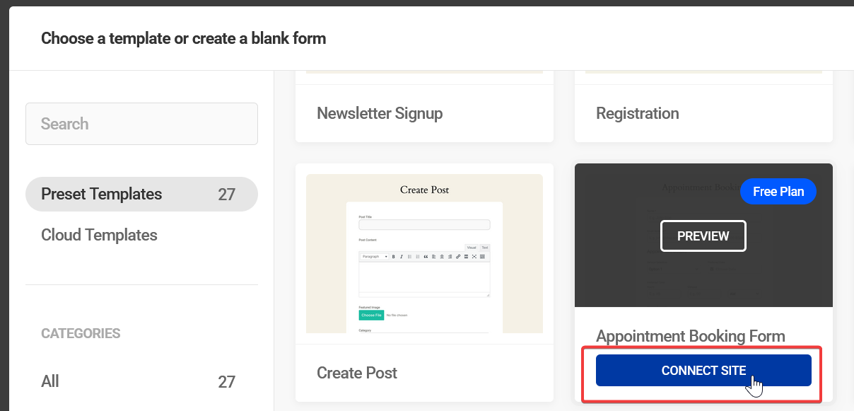854x411 pixels.
Task: Focus the template Search field
Action: (x=141, y=124)
